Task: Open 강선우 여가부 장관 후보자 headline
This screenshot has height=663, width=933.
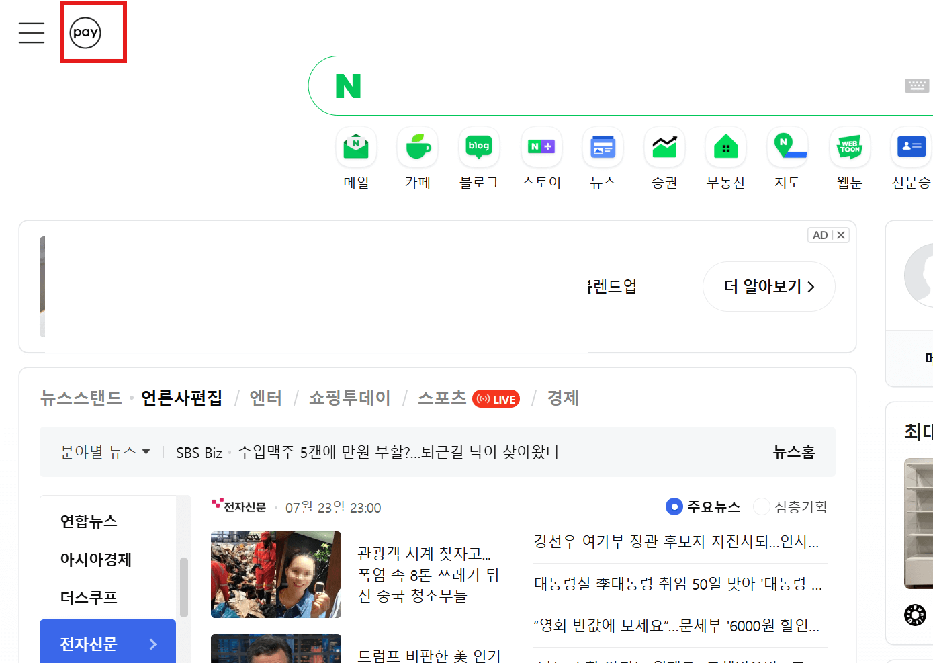Action: [x=676, y=541]
